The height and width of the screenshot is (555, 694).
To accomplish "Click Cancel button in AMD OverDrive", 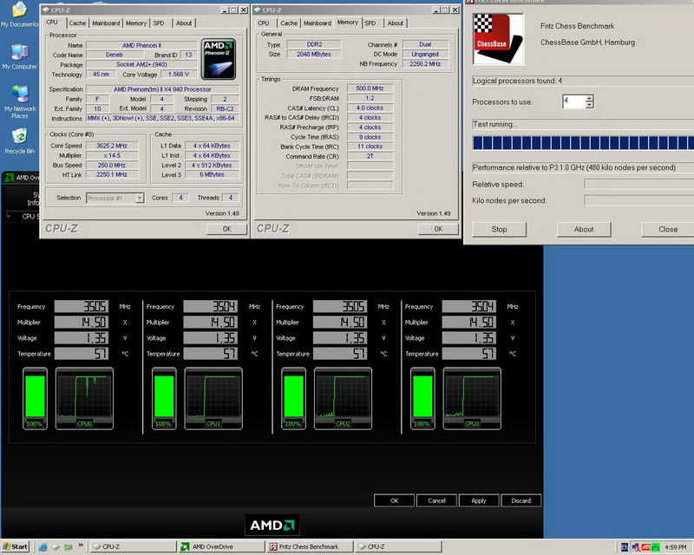I will [436, 500].
